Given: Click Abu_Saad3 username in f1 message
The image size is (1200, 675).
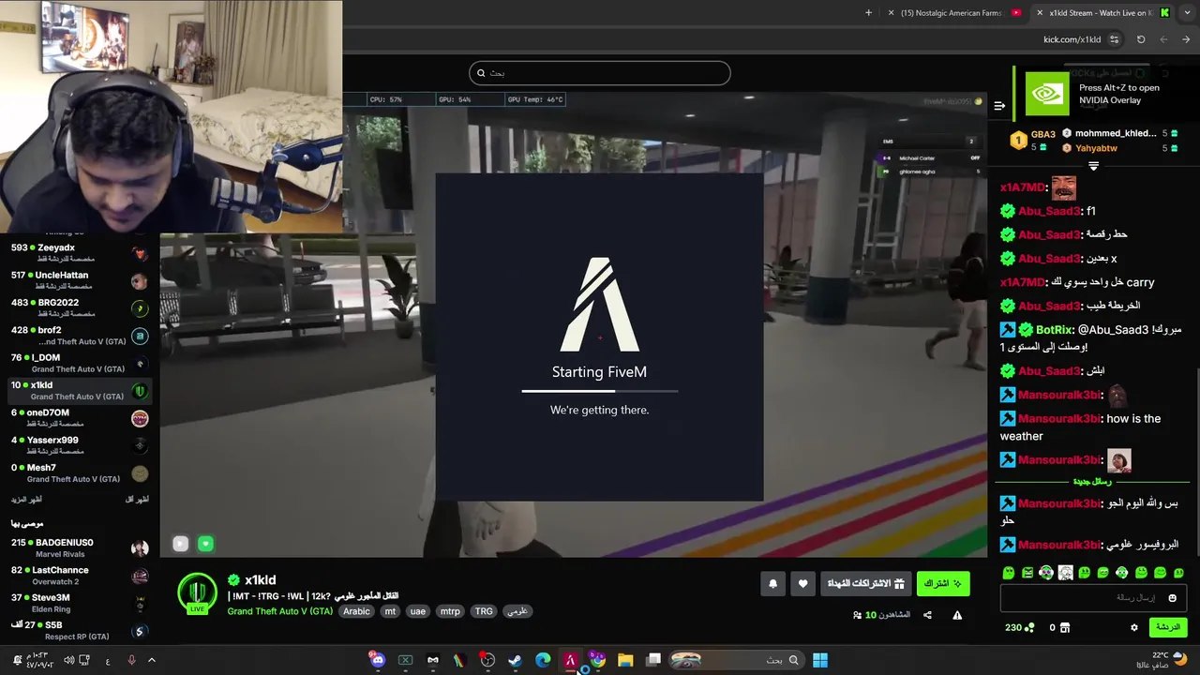Looking at the screenshot, I should 1049,211.
